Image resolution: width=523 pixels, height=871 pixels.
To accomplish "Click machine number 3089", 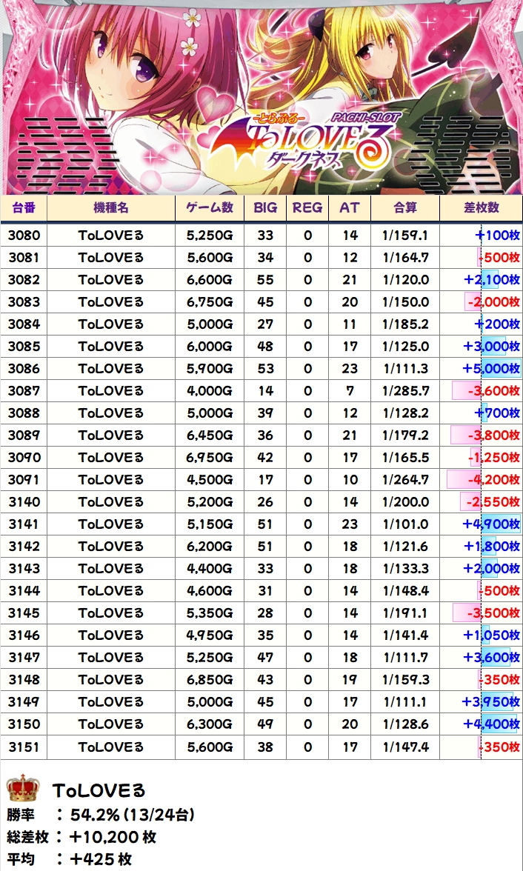I will [x=24, y=435].
